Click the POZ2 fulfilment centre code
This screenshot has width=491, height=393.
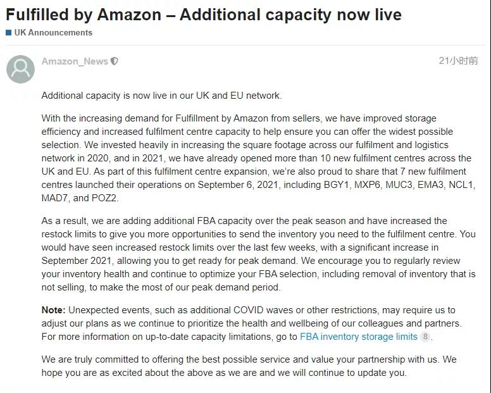tap(104, 198)
